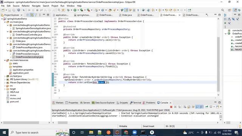The width and height of the screenshot is (242, 136).
Task: Close the active OrderProces... editor tab
Action: (x=180, y=15)
